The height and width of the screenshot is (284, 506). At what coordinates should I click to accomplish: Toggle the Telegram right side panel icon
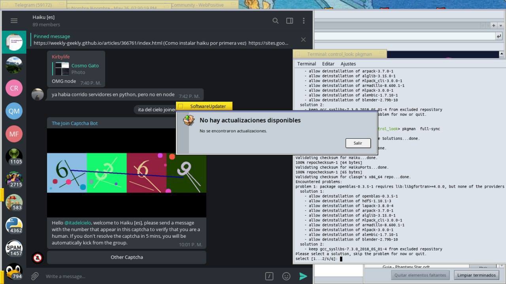click(290, 21)
